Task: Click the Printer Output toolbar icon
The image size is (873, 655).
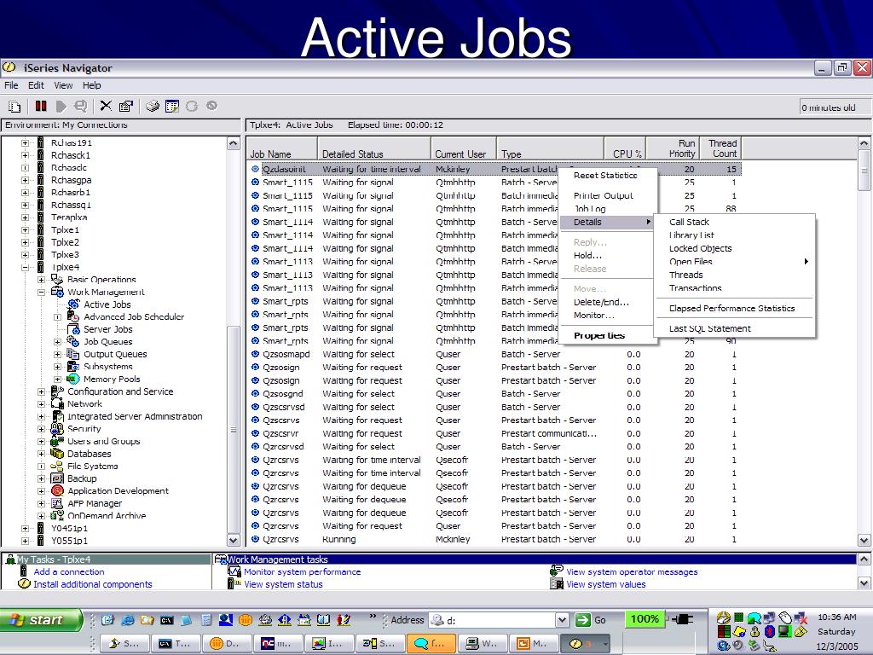Action: (152, 106)
